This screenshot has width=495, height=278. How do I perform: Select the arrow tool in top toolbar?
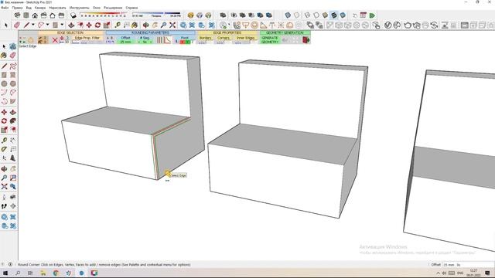[6, 25]
